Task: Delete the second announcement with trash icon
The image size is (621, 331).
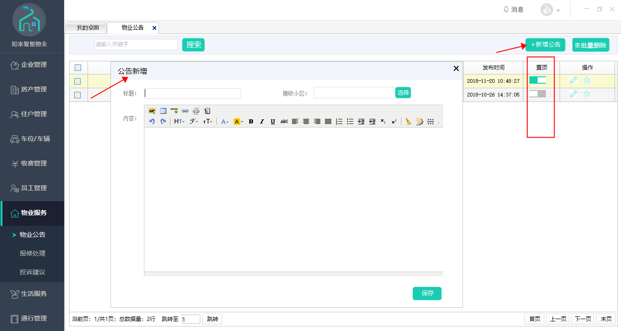Action: [x=587, y=94]
